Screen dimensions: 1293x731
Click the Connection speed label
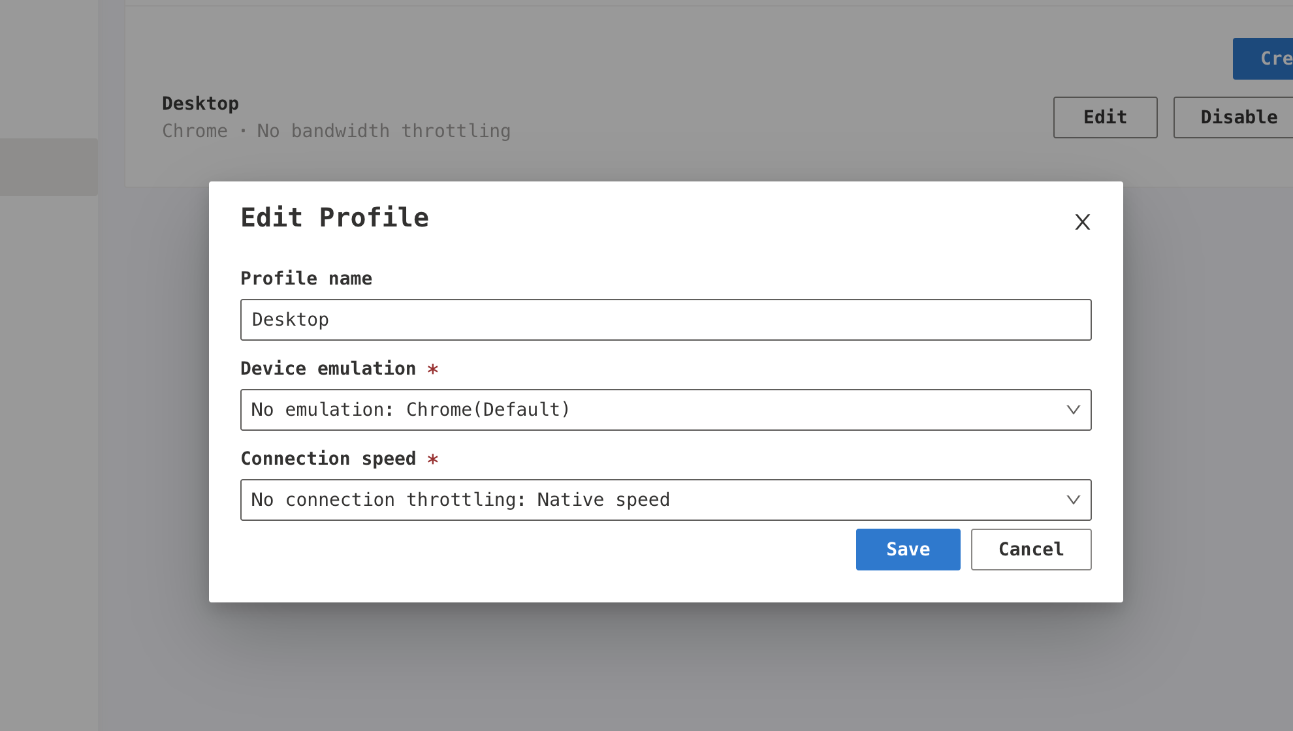click(x=328, y=458)
